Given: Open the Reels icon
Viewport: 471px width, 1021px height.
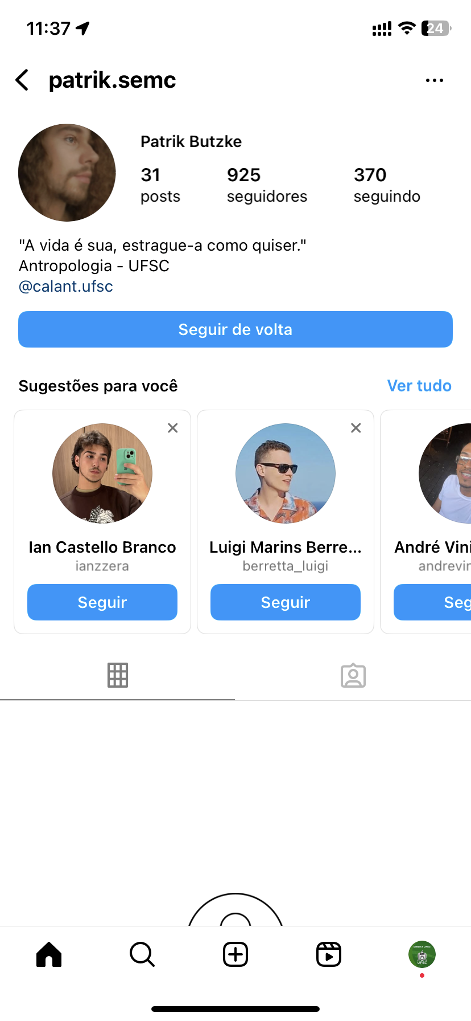Looking at the screenshot, I should pyautogui.click(x=329, y=954).
